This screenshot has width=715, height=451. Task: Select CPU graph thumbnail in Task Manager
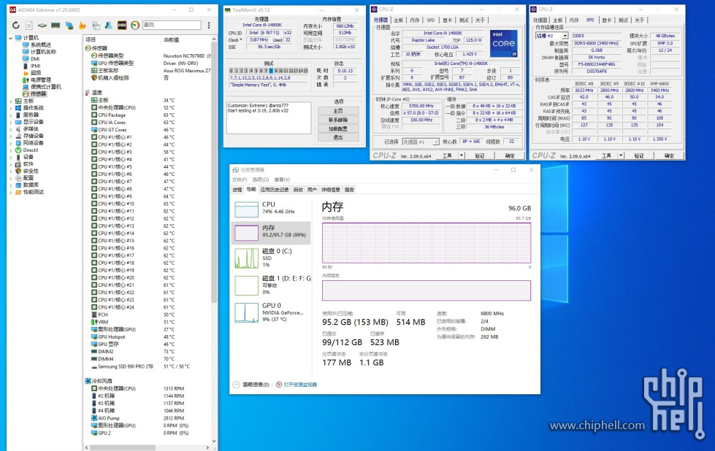point(246,209)
